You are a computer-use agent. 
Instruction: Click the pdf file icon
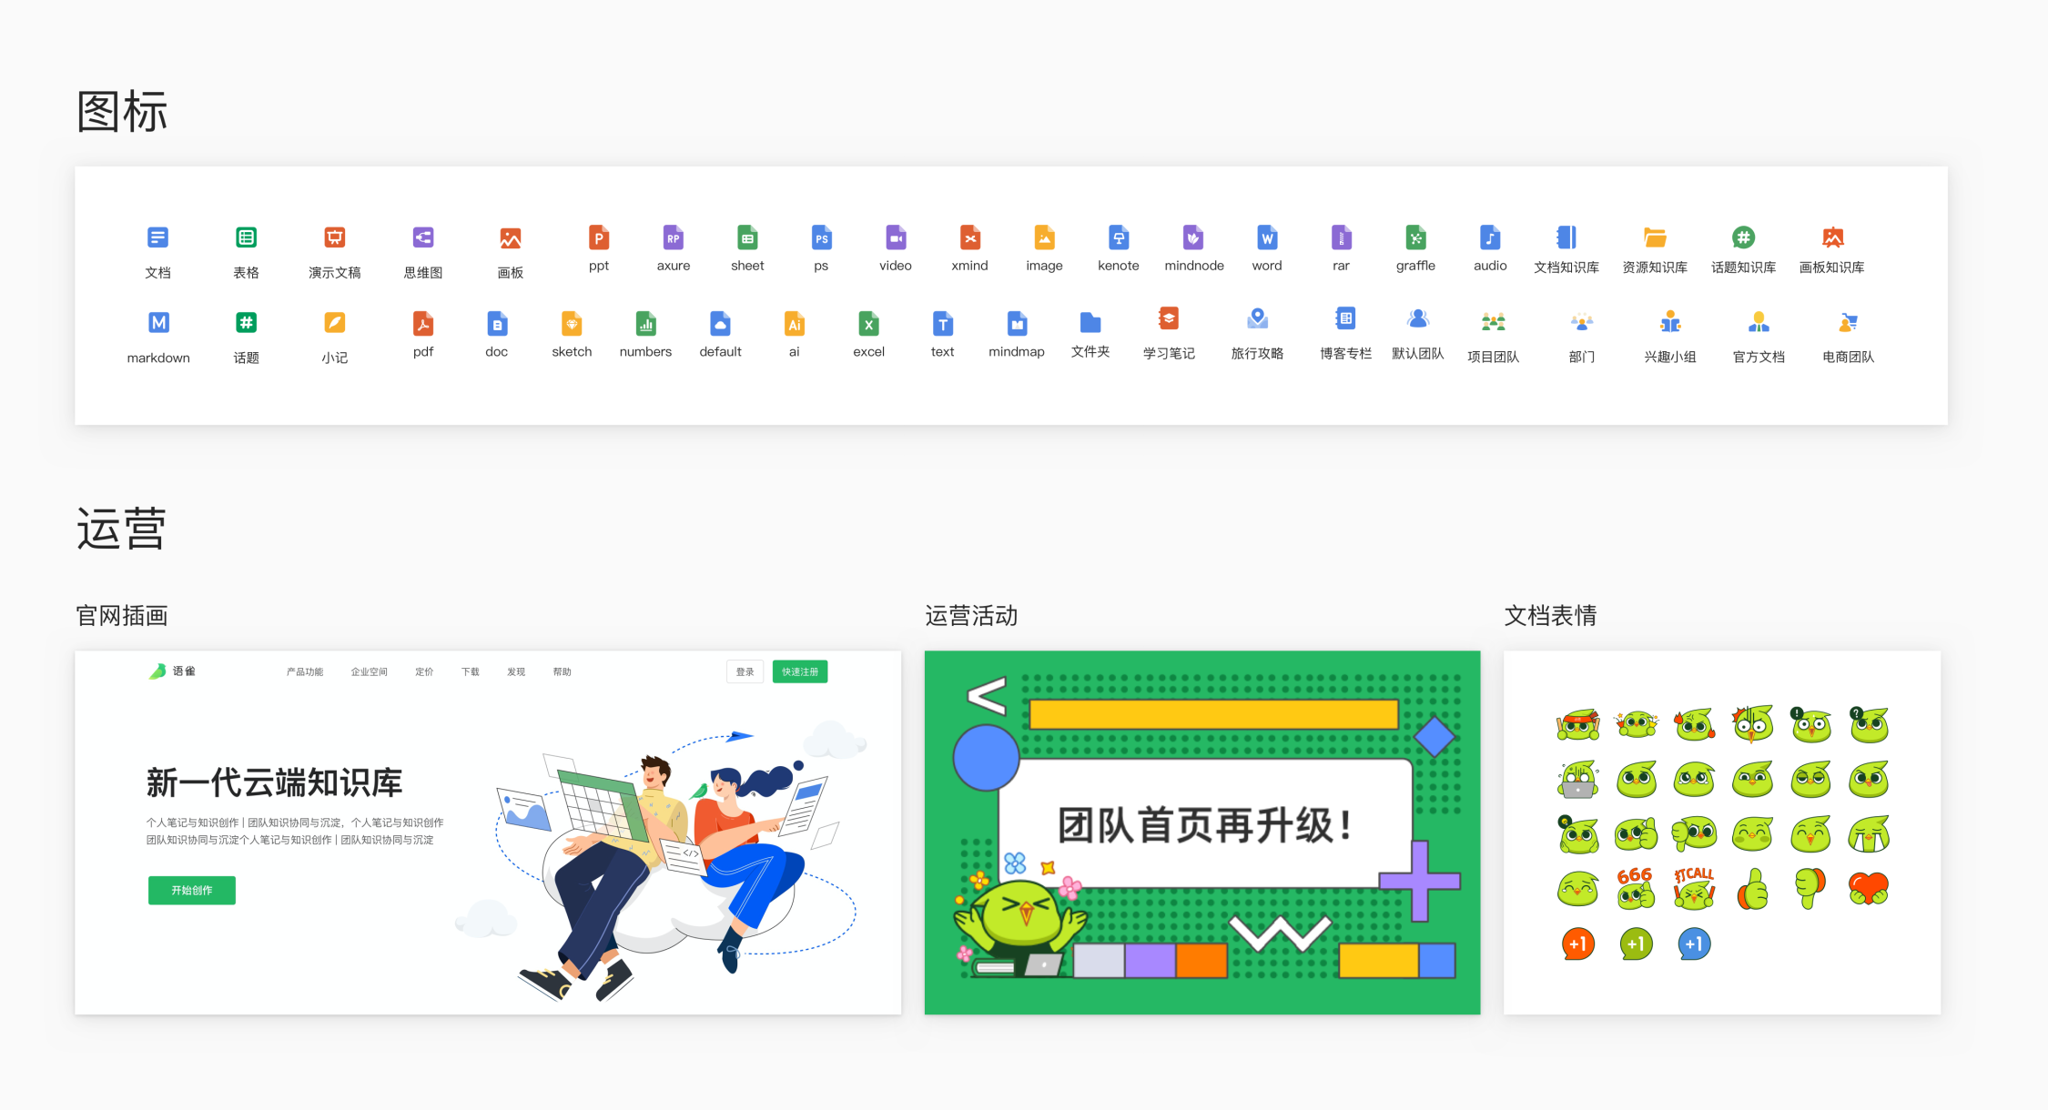click(423, 324)
